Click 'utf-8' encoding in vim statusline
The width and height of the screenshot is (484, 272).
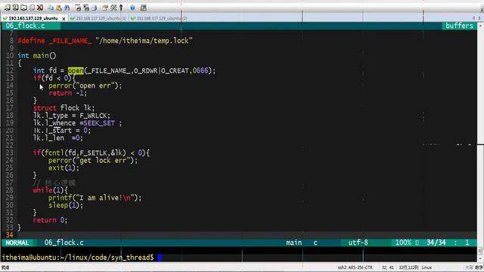[x=358, y=243]
